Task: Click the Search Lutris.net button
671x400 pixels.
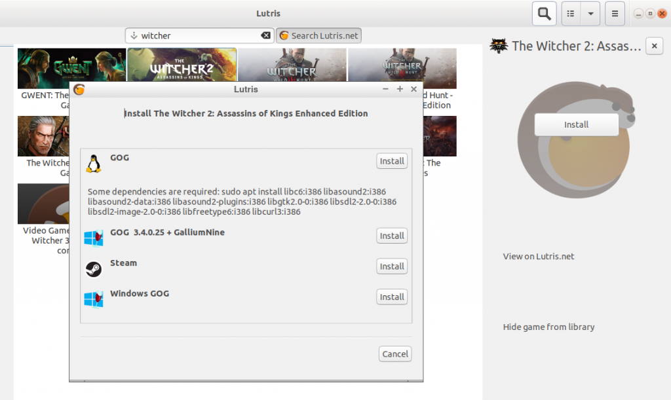Action: click(x=319, y=35)
